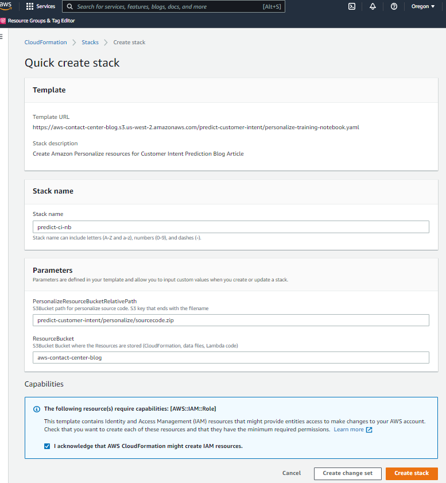446x483 pixels.
Task: Click the info icon in the capabilities box
Action: tap(36, 409)
